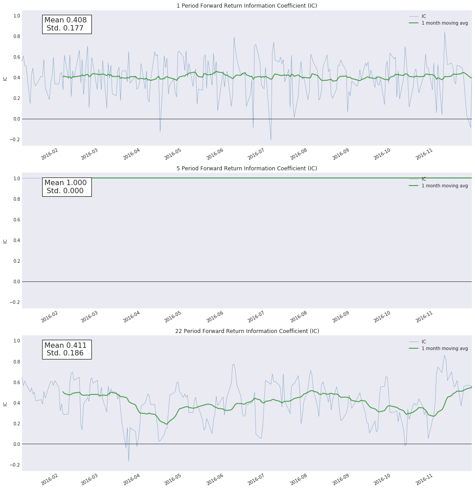This screenshot has width=475, height=489.
Task: Select the Mean 0.411 stats box
Action: coord(67,349)
